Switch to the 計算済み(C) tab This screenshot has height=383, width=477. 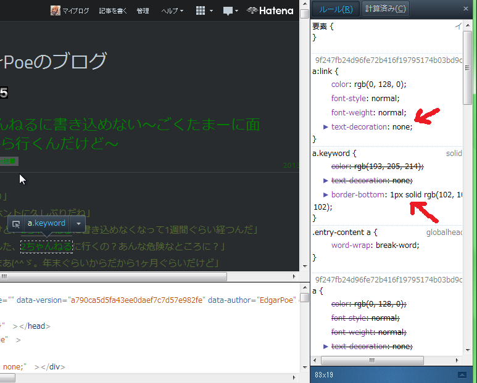coord(386,9)
